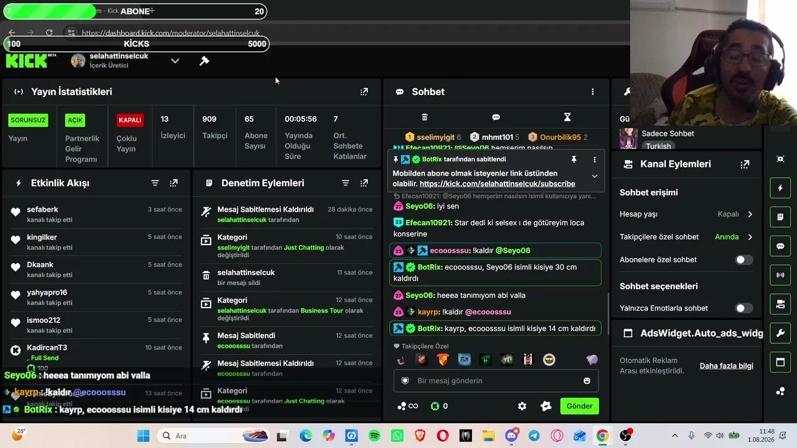Open the Windows Start menu
The height and width of the screenshot is (448, 797).
pyautogui.click(x=143, y=436)
